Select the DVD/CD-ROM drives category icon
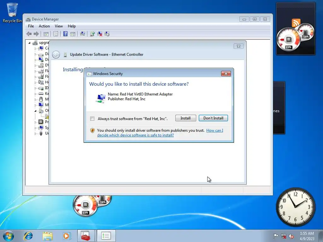This screenshot has height=242, width=323. tap(41, 65)
